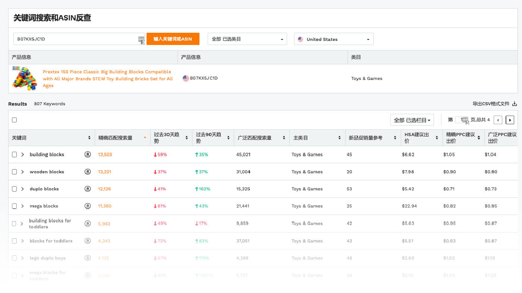
Task: Check the building blocks row checkbox
Action: pos(14,154)
